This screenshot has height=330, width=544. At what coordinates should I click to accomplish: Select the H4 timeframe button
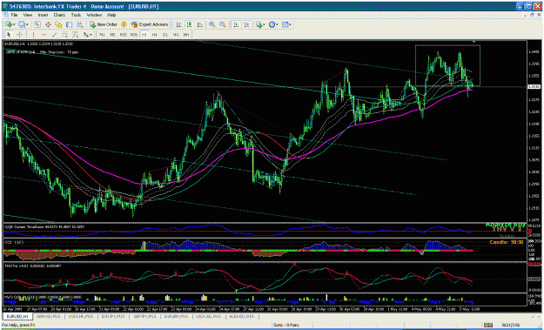point(155,35)
